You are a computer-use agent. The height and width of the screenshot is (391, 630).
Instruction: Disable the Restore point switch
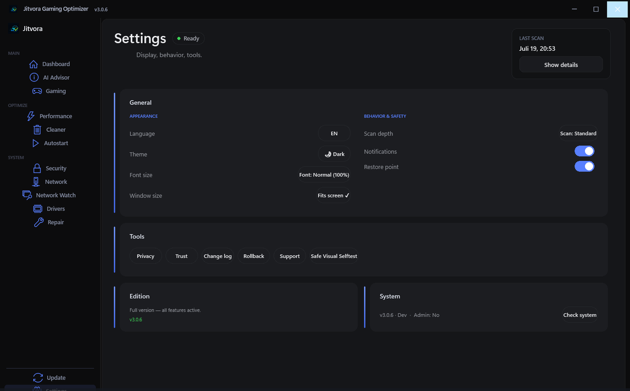pyautogui.click(x=584, y=167)
